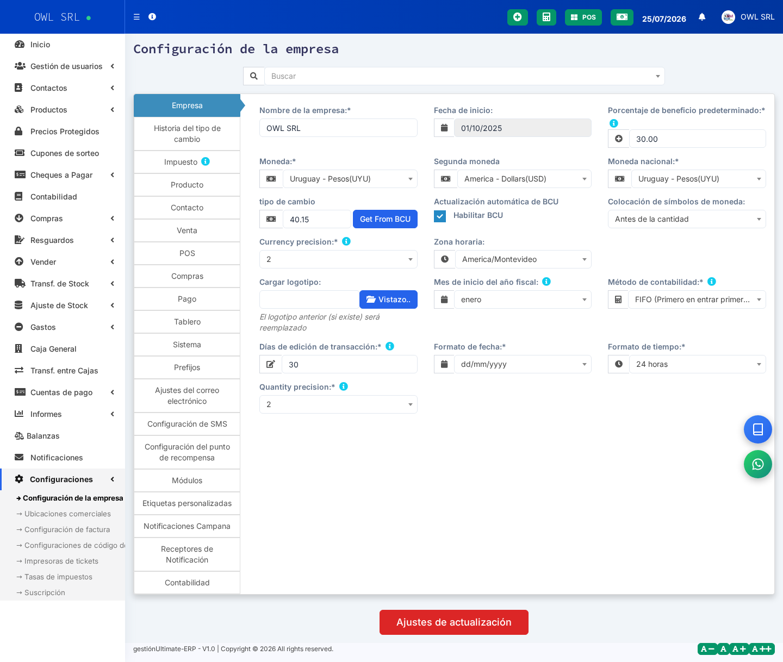Open Colocación de símbolos de moneda dropdown

pos(687,219)
